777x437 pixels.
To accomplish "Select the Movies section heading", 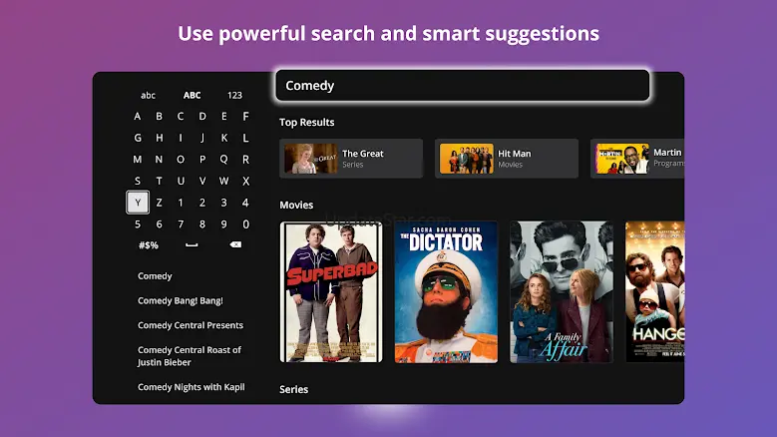I will pyautogui.click(x=296, y=206).
